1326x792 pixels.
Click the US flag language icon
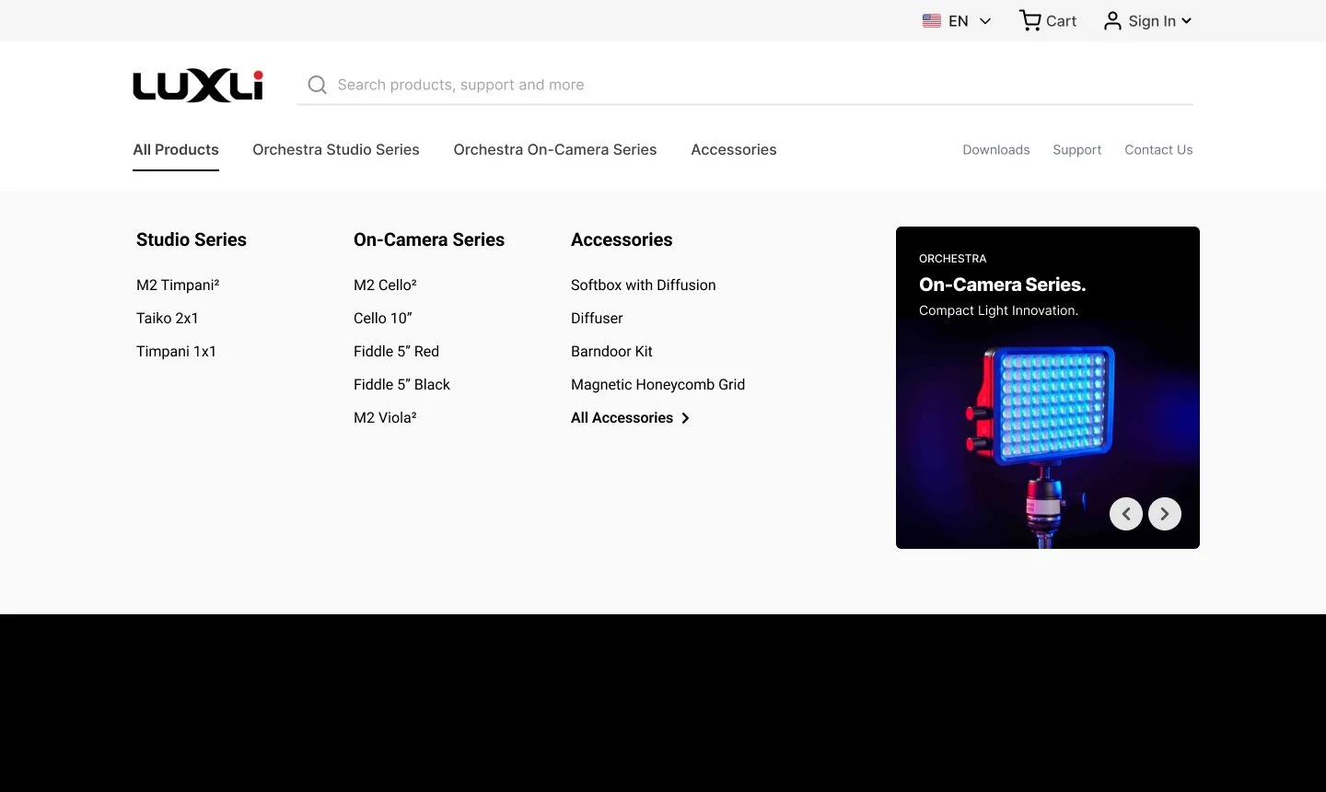click(932, 21)
